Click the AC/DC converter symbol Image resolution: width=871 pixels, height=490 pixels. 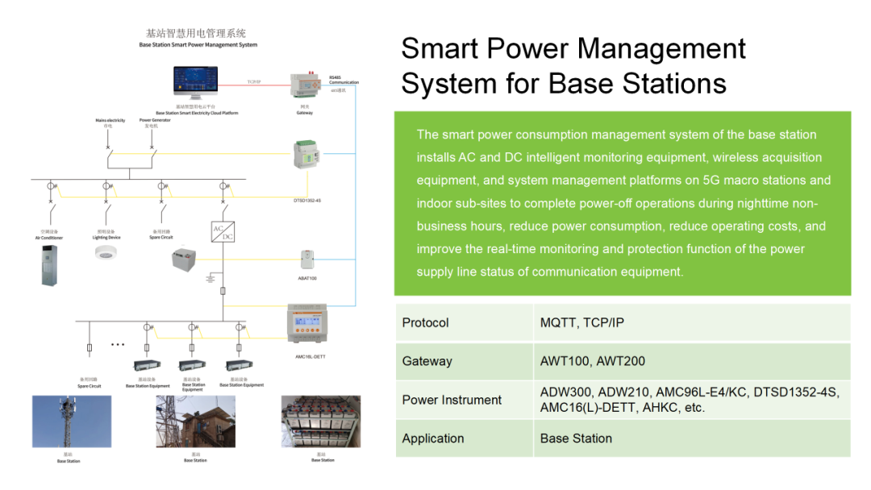coord(223,232)
